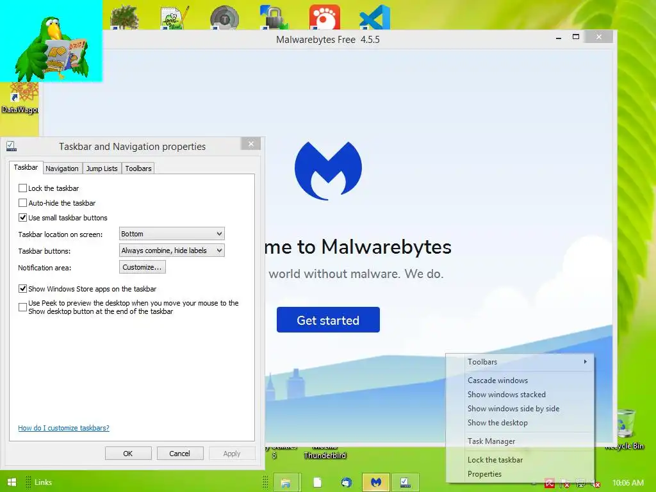
Task: Click the Links toolbar grip handle
Action: (x=28, y=482)
